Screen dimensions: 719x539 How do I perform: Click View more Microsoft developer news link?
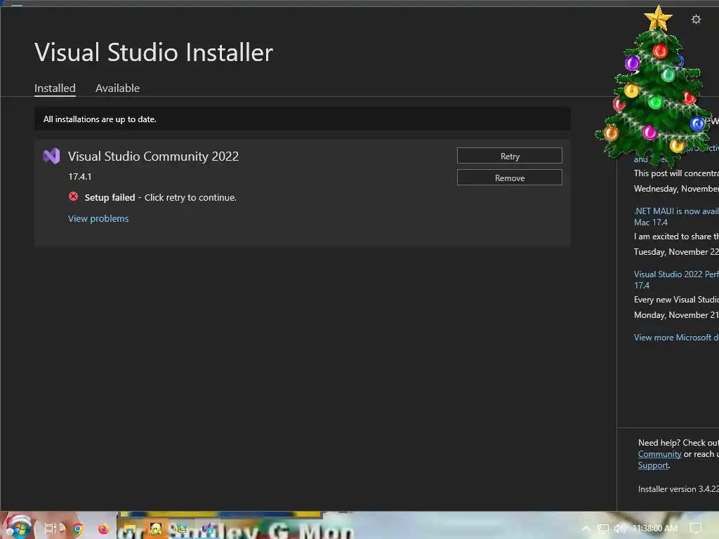coord(676,338)
